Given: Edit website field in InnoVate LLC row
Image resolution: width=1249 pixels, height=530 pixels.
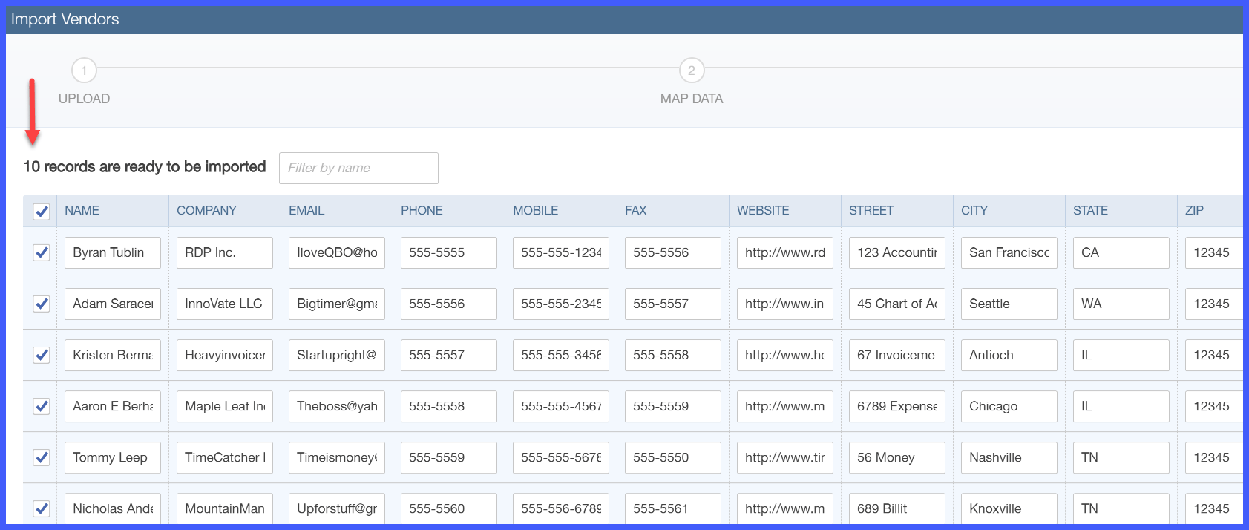Looking at the screenshot, I should pyautogui.click(x=785, y=304).
